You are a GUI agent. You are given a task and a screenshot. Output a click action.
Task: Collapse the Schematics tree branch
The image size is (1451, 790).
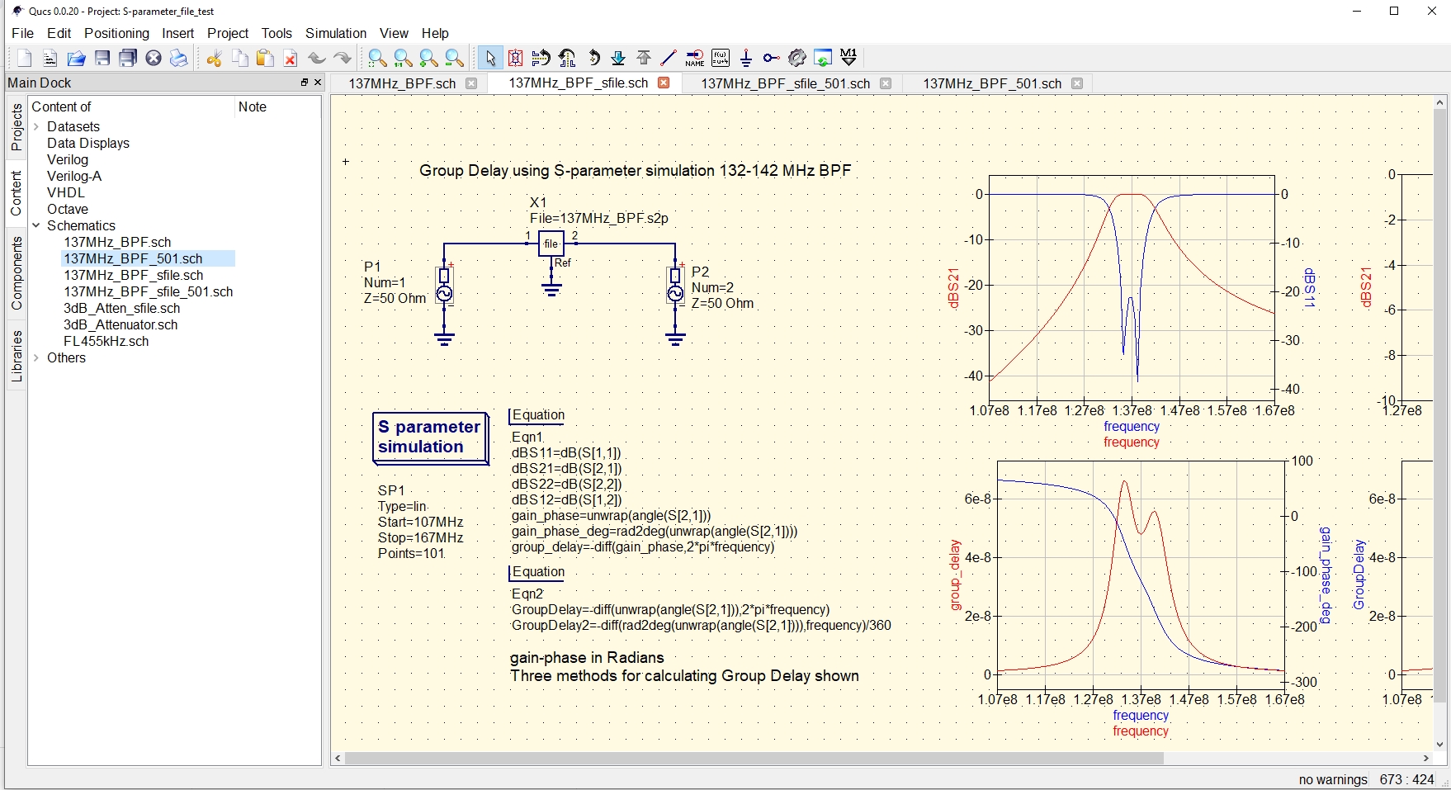[36, 225]
